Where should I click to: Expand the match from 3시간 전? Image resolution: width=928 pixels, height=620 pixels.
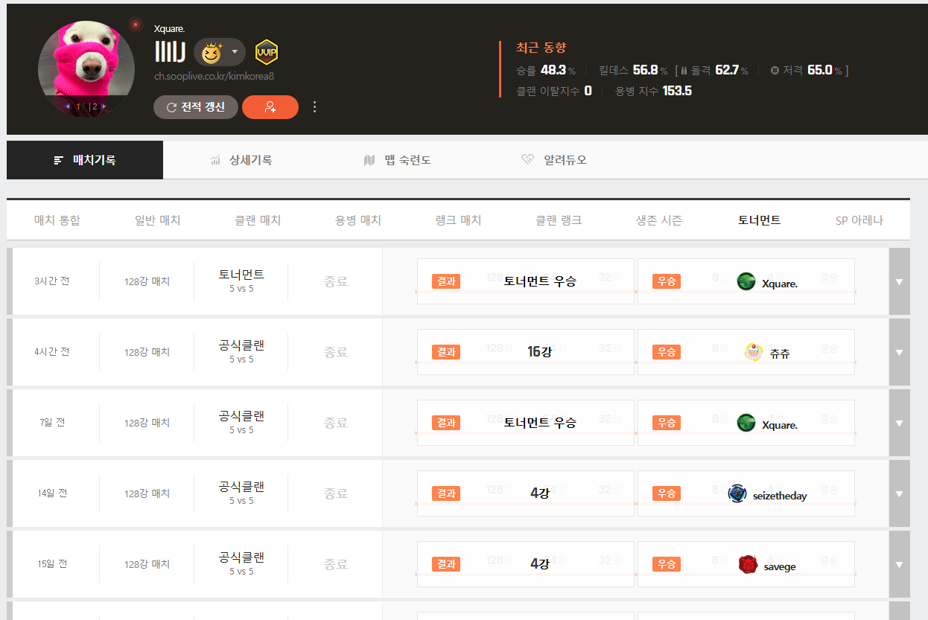(x=899, y=281)
